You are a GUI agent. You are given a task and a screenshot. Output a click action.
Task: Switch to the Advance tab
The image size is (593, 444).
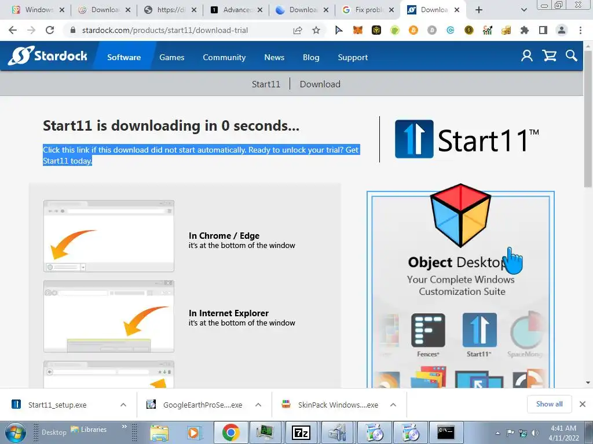coord(236,10)
